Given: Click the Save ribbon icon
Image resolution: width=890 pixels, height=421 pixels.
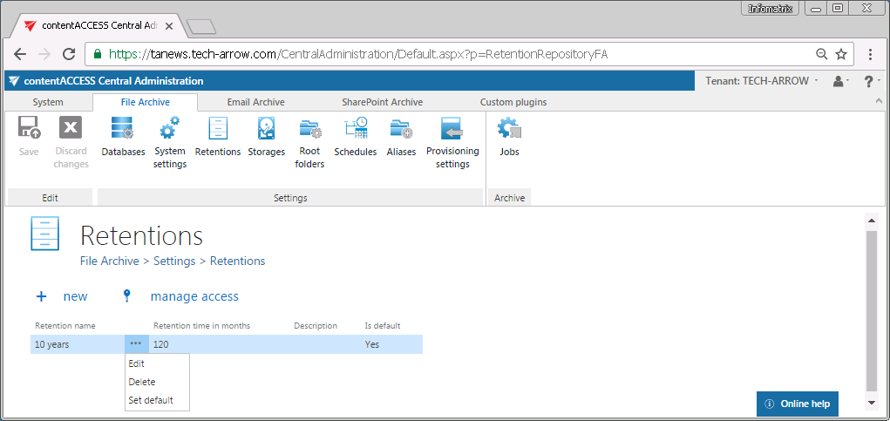Looking at the screenshot, I should (29, 137).
